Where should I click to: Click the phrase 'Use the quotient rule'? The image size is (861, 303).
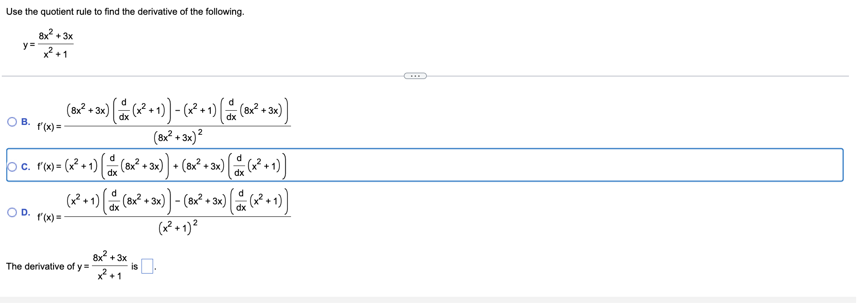pyautogui.click(x=44, y=12)
